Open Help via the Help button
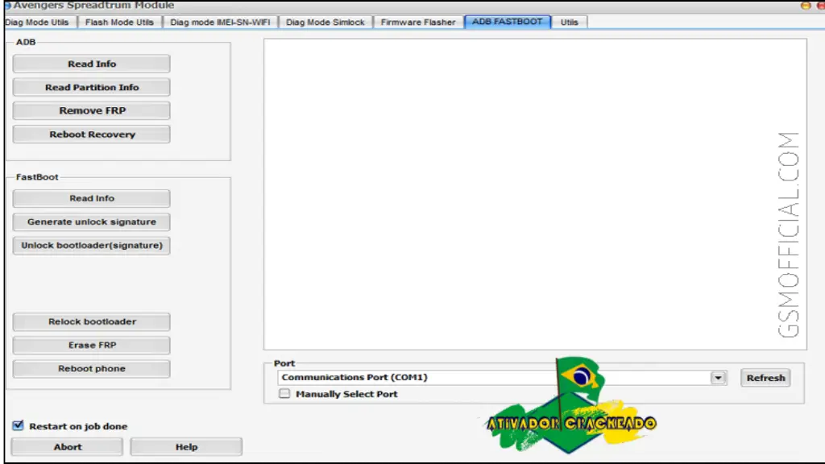 click(186, 446)
